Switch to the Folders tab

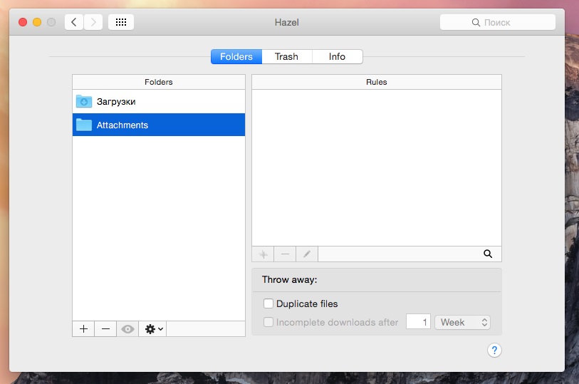pos(236,56)
